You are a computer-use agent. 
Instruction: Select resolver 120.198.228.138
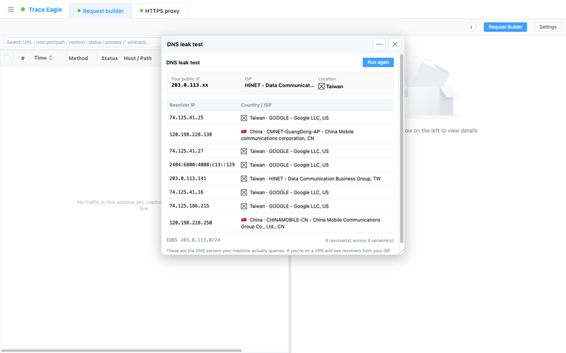click(191, 135)
